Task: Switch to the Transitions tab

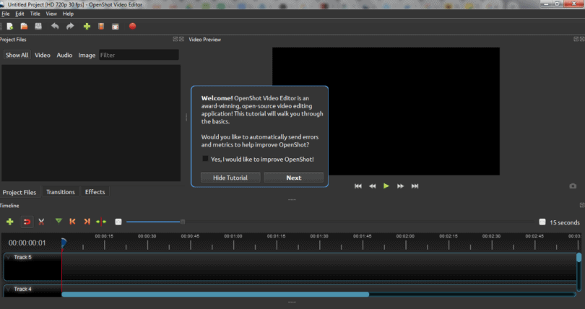Action: click(x=61, y=192)
